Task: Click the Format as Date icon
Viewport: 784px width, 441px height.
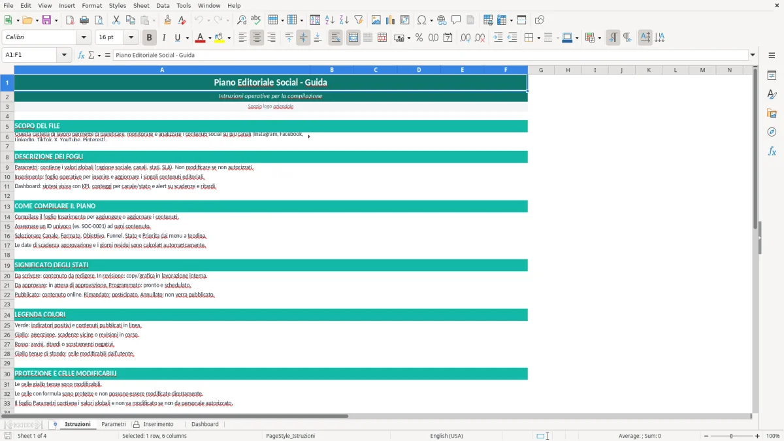Action: point(448,38)
